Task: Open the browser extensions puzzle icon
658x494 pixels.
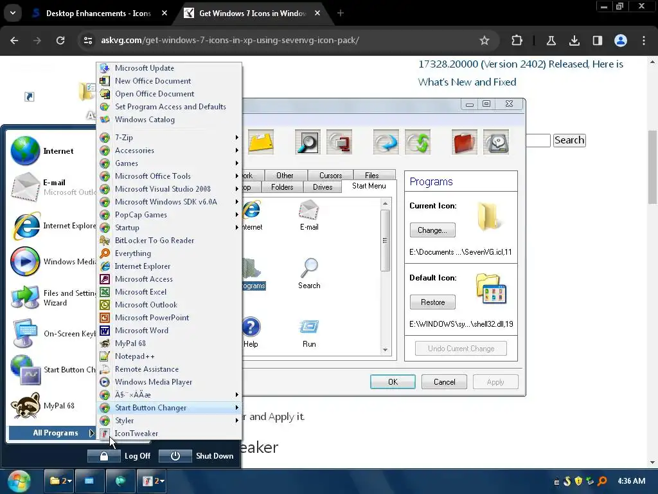Action: (x=517, y=41)
